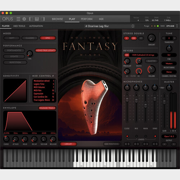The height and width of the screenshot is (180, 180).
Task: Turn off Stereo Double ON switch
Action: [134, 38]
